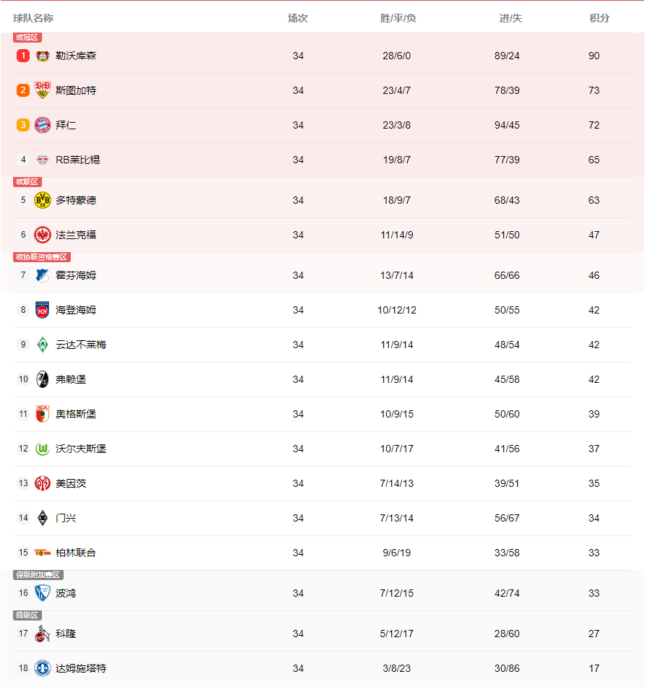Select the 降级区 relegation label
This screenshot has height=687, width=645.
pos(27,615)
